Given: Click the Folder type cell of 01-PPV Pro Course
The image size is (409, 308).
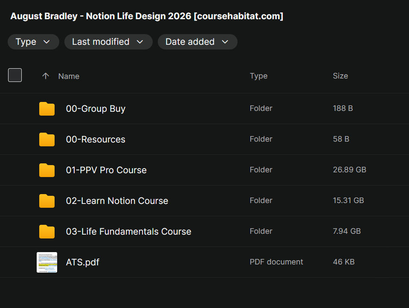Looking at the screenshot, I should coord(261,170).
